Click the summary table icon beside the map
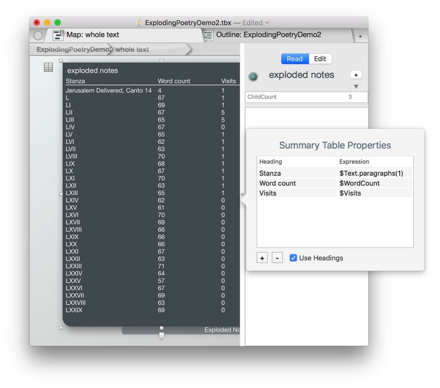The height and width of the screenshot is (388, 440). pos(48,67)
